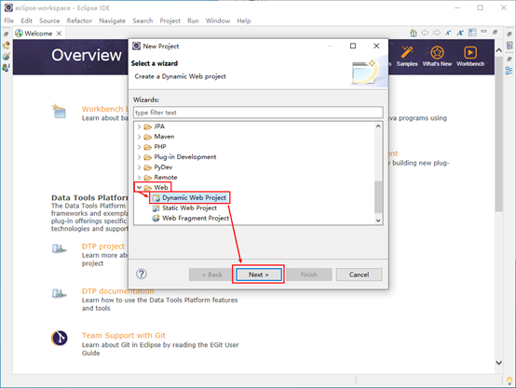Open the Edit menu
Viewport: 516px width, 388px height.
point(27,20)
